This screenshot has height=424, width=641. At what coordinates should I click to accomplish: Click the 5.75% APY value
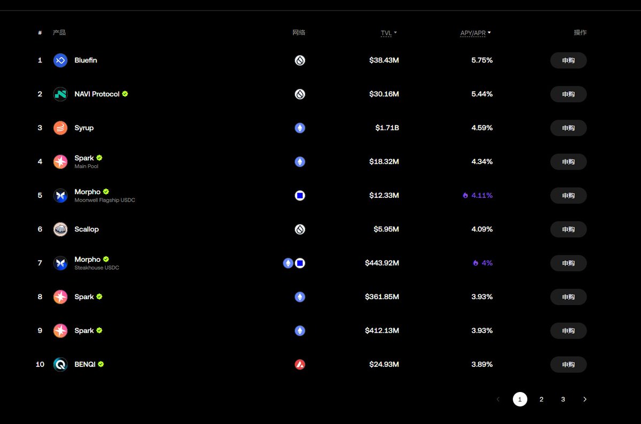482,60
